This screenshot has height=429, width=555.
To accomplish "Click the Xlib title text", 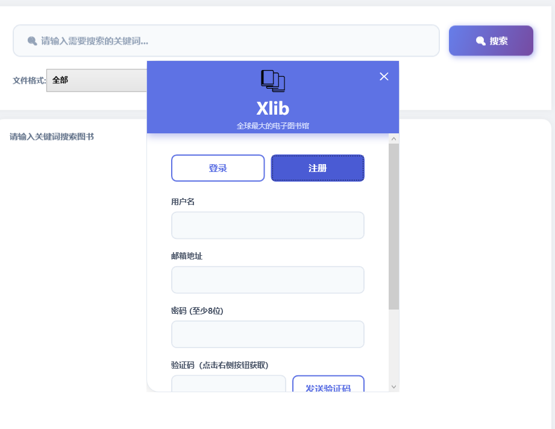I will (x=272, y=109).
